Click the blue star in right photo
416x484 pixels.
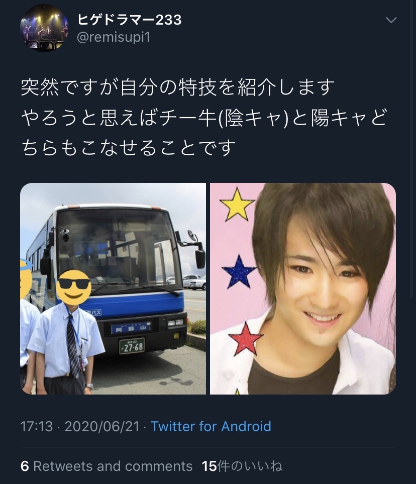[239, 272]
